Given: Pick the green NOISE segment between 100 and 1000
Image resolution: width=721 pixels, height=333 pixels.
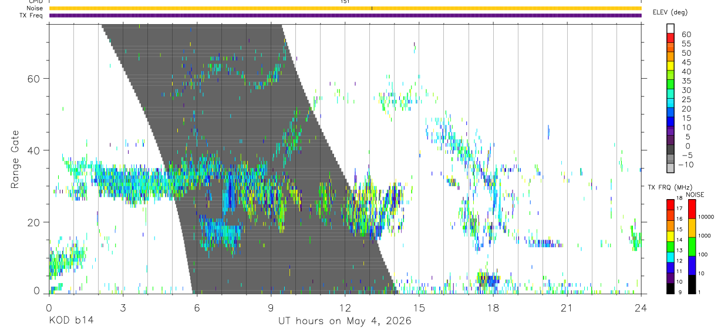Looking at the screenshot, I should point(692,247).
